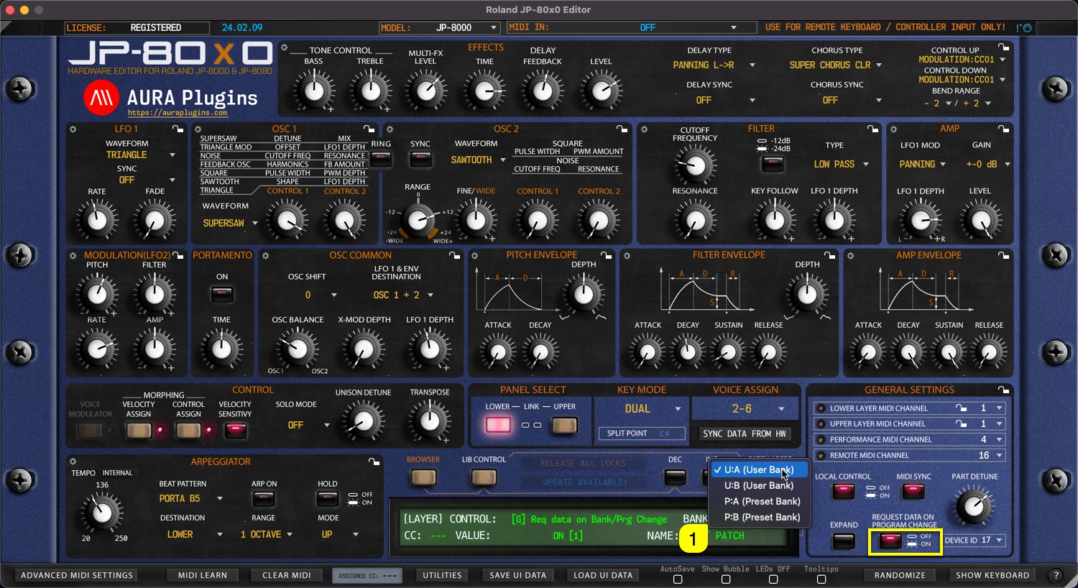Toggle the Arpeggiator lock icon

374,461
